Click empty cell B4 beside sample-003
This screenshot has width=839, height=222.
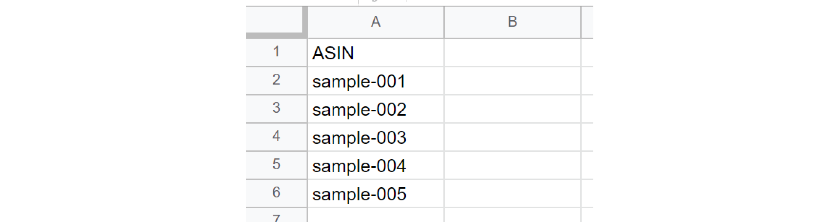click(x=512, y=137)
